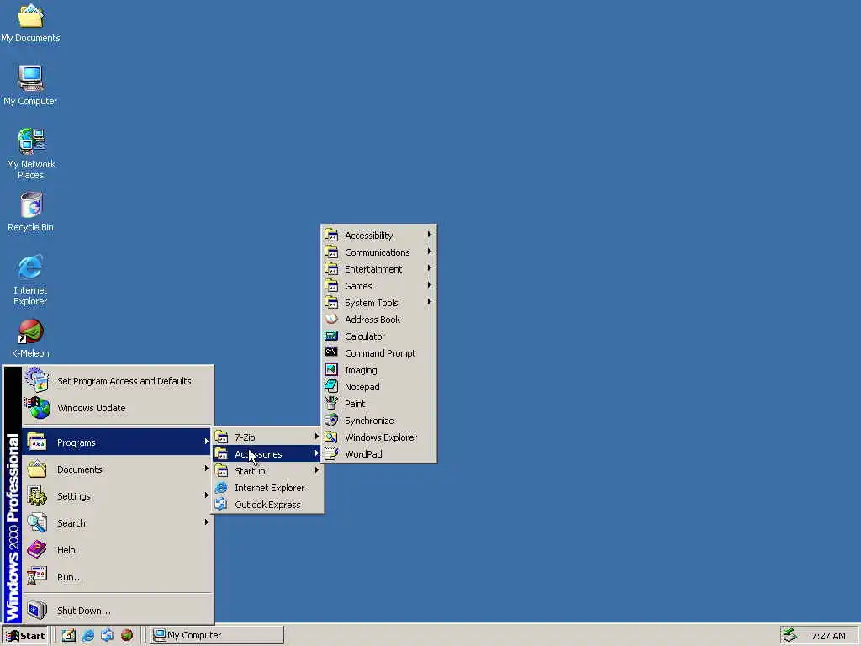Image resolution: width=861 pixels, height=646 pixels.
Task: Click the Command Prompt icon
Action: (x=331, y=352)
